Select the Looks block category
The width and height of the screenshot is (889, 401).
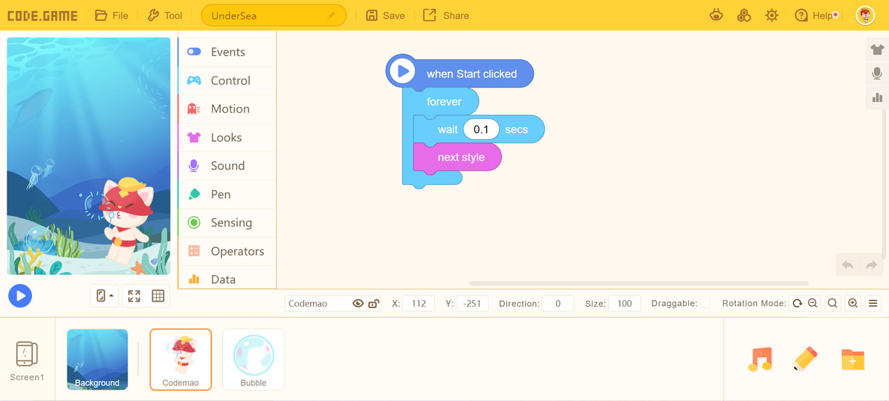pyautogui.click(x=227, y=137)
